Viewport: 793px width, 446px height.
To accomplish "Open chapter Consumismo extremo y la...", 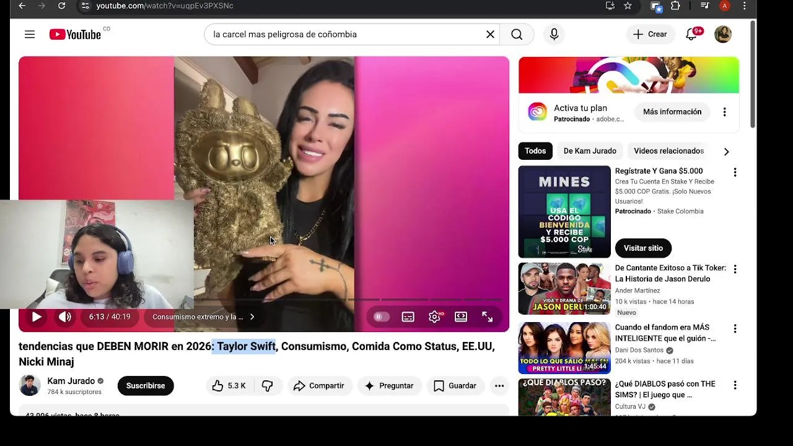I will click(x=203, y=317).
